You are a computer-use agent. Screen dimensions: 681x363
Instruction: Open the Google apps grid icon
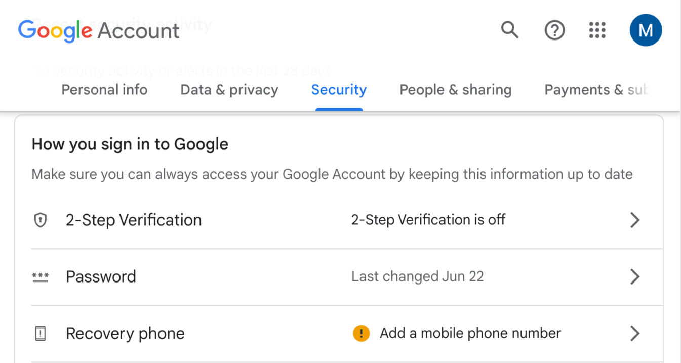point(597,30)
